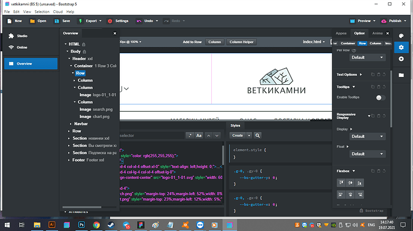Enable the Tooltips toggle switch
The image size is (413, 231).
(x=381, y=98)
